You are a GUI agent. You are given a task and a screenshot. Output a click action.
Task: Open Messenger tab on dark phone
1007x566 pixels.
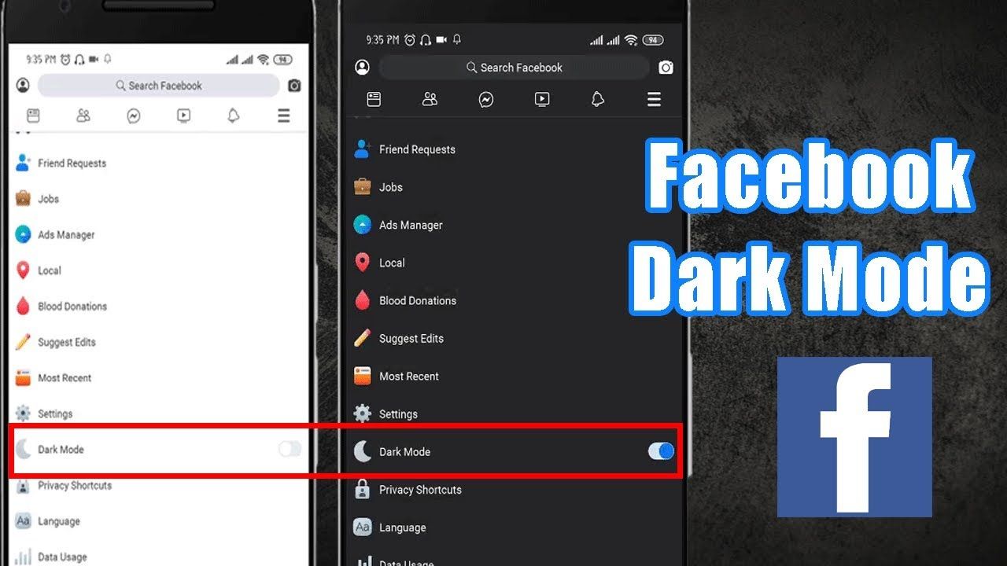tap(486, 100)
